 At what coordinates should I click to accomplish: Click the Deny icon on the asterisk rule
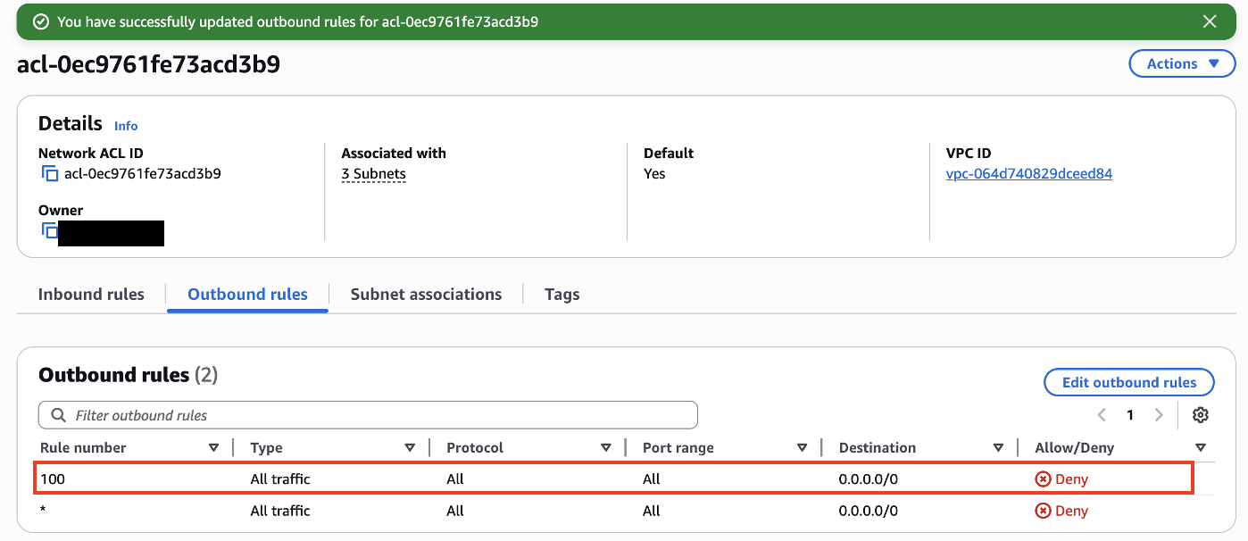tap(1045, 511)
